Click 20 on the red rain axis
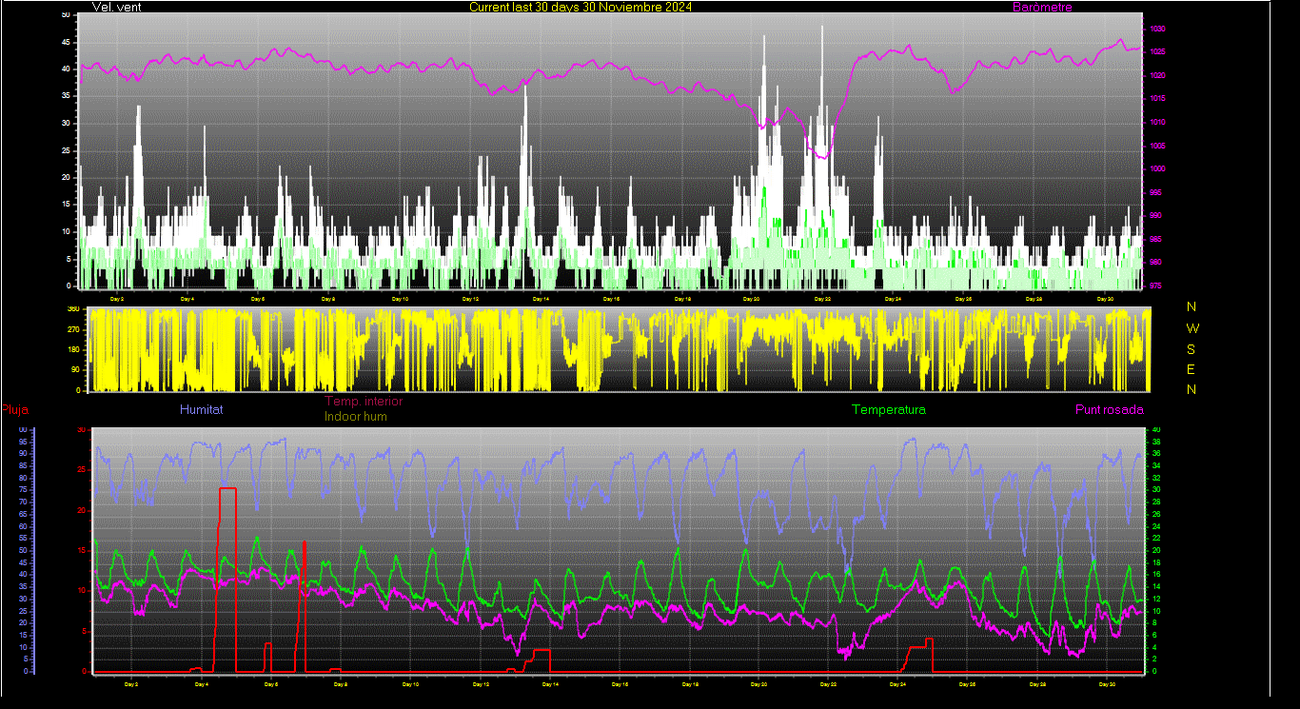Image resolution: width=1300 pixels, height=709 pixels. (82, 511)
